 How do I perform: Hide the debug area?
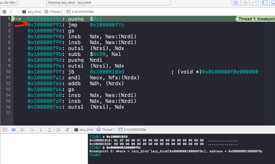pos(5,130)
